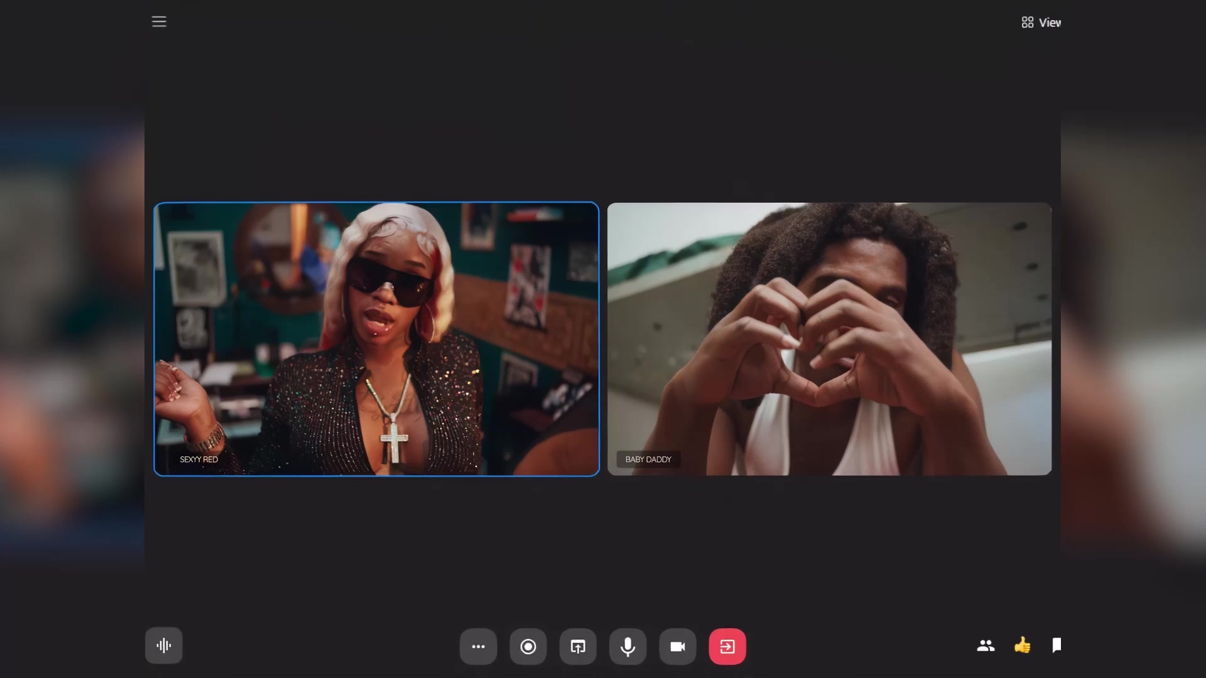Share your screen
The width and height of the screenshot is (1206, 678).
(x=578, y=647)
